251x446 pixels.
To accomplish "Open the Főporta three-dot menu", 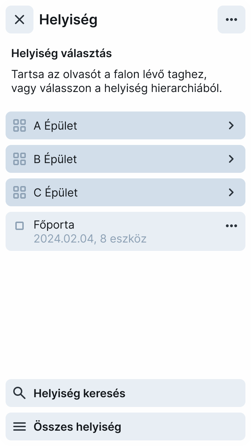I will click(x=231, y=226).
